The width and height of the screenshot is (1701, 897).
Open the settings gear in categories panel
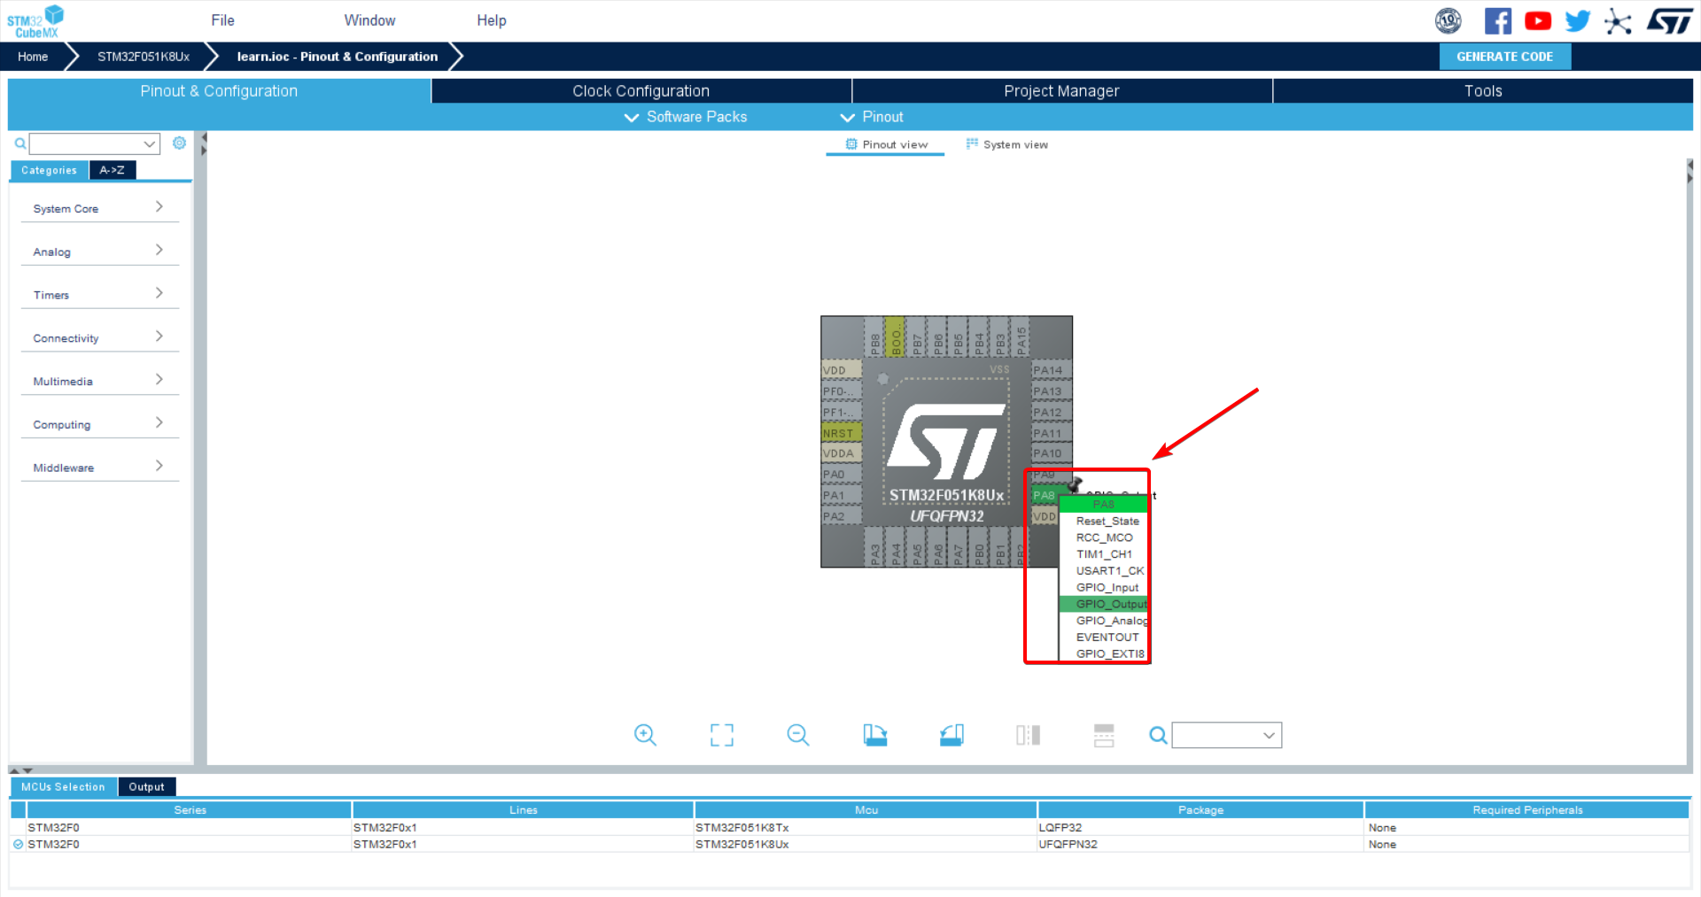coord(179,143)
